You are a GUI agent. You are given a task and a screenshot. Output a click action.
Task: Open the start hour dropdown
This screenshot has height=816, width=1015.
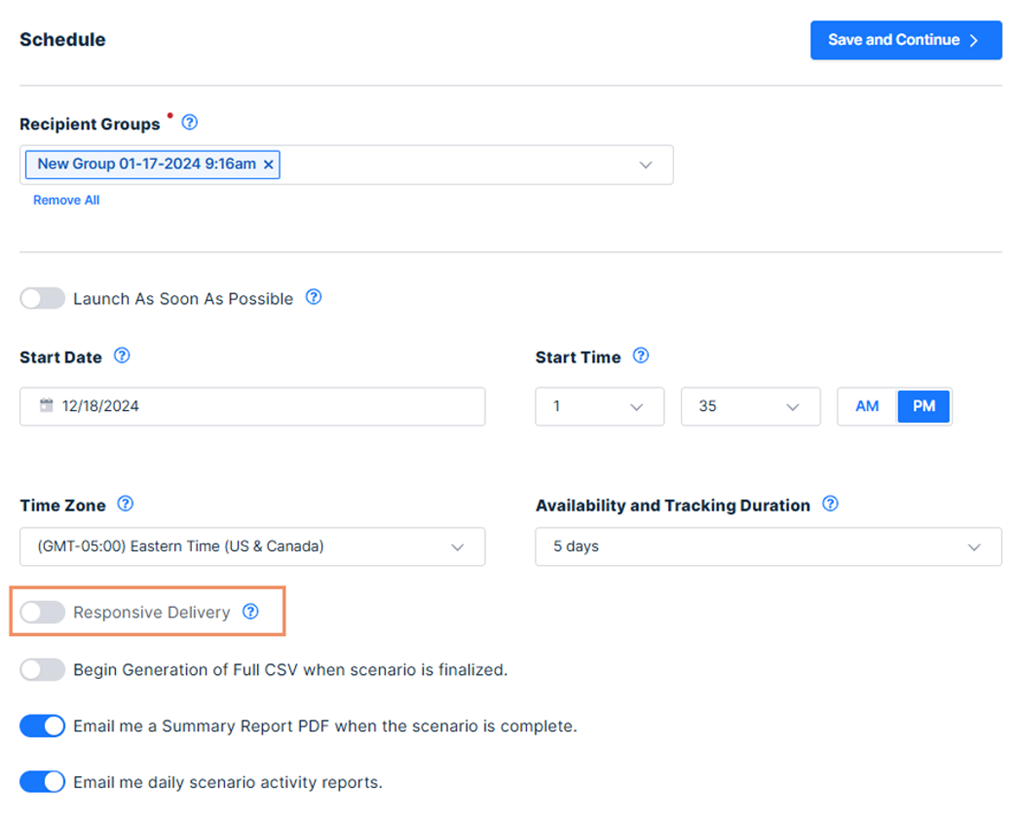point(599,407)
